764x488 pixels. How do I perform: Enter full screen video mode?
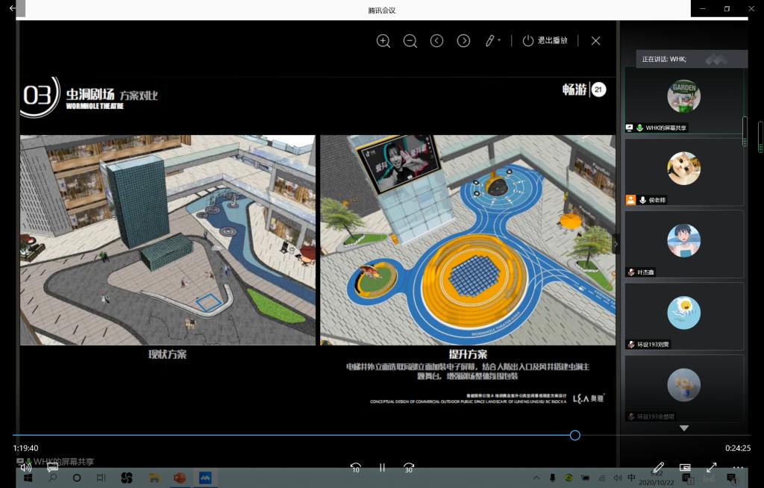pos(711,468)
